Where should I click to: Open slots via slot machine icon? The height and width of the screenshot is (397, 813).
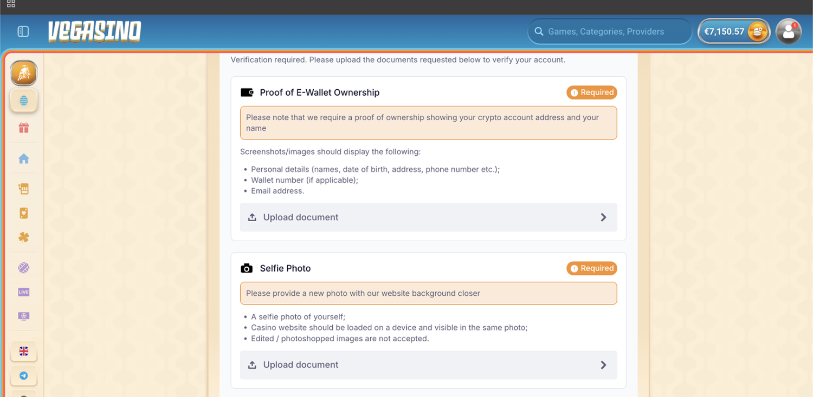(x=24, y=189)
